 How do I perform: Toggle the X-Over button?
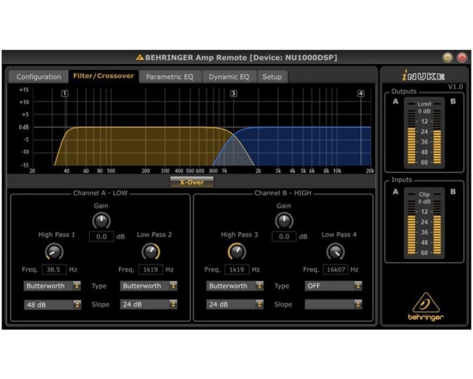point(192,182)
